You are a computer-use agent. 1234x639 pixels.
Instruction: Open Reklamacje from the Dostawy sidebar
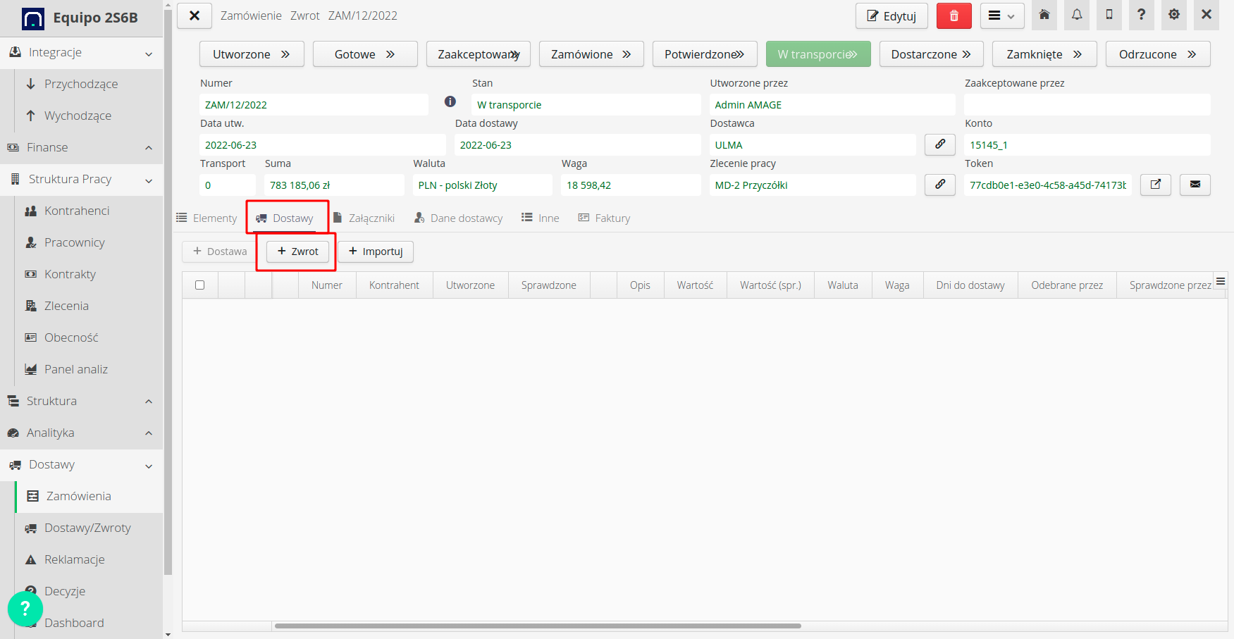pos(73,559)
